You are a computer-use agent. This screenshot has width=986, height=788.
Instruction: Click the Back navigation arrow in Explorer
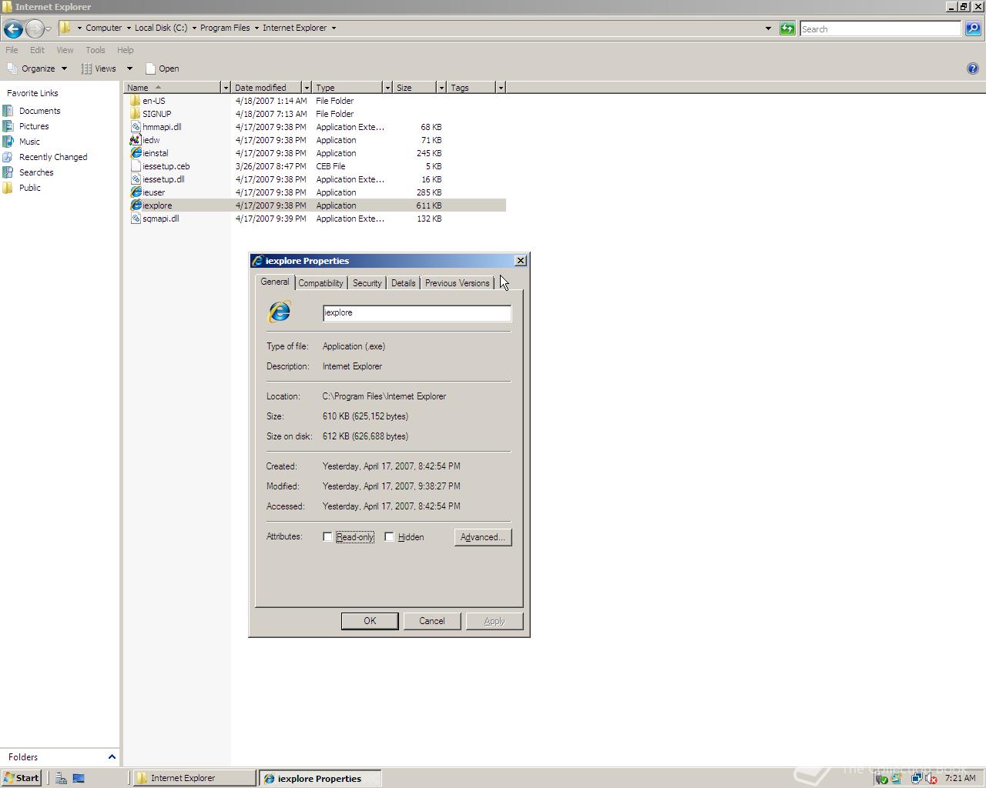[13, 29]
